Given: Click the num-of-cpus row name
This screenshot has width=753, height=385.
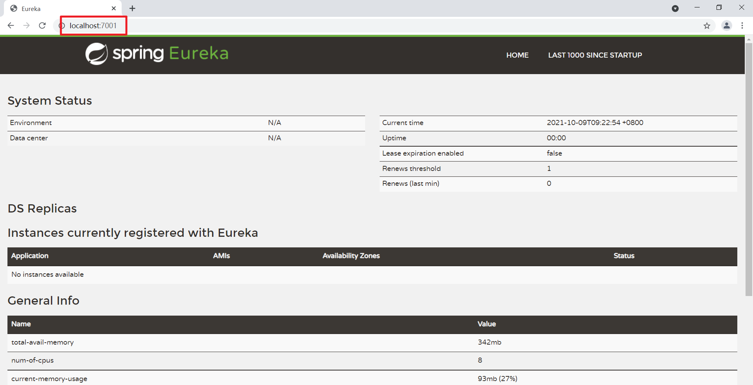Looking at the screenshot, I should [x=33, y=360].
